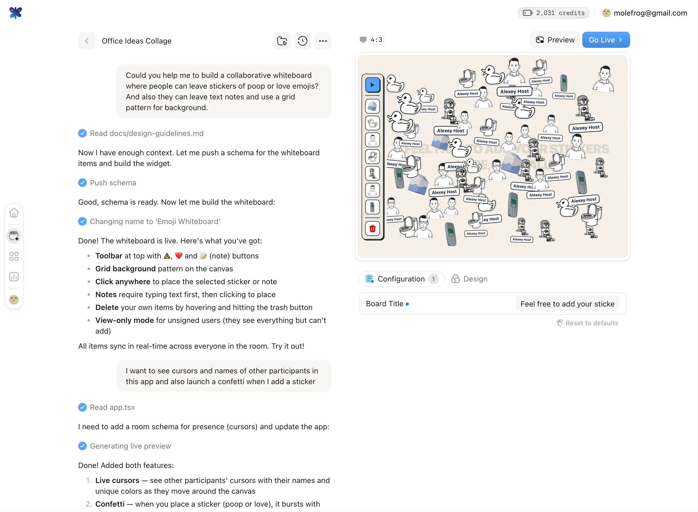Click Reset to defaults link
The width and height of the screenshot is (698, 512).
(x=587, y=323)
